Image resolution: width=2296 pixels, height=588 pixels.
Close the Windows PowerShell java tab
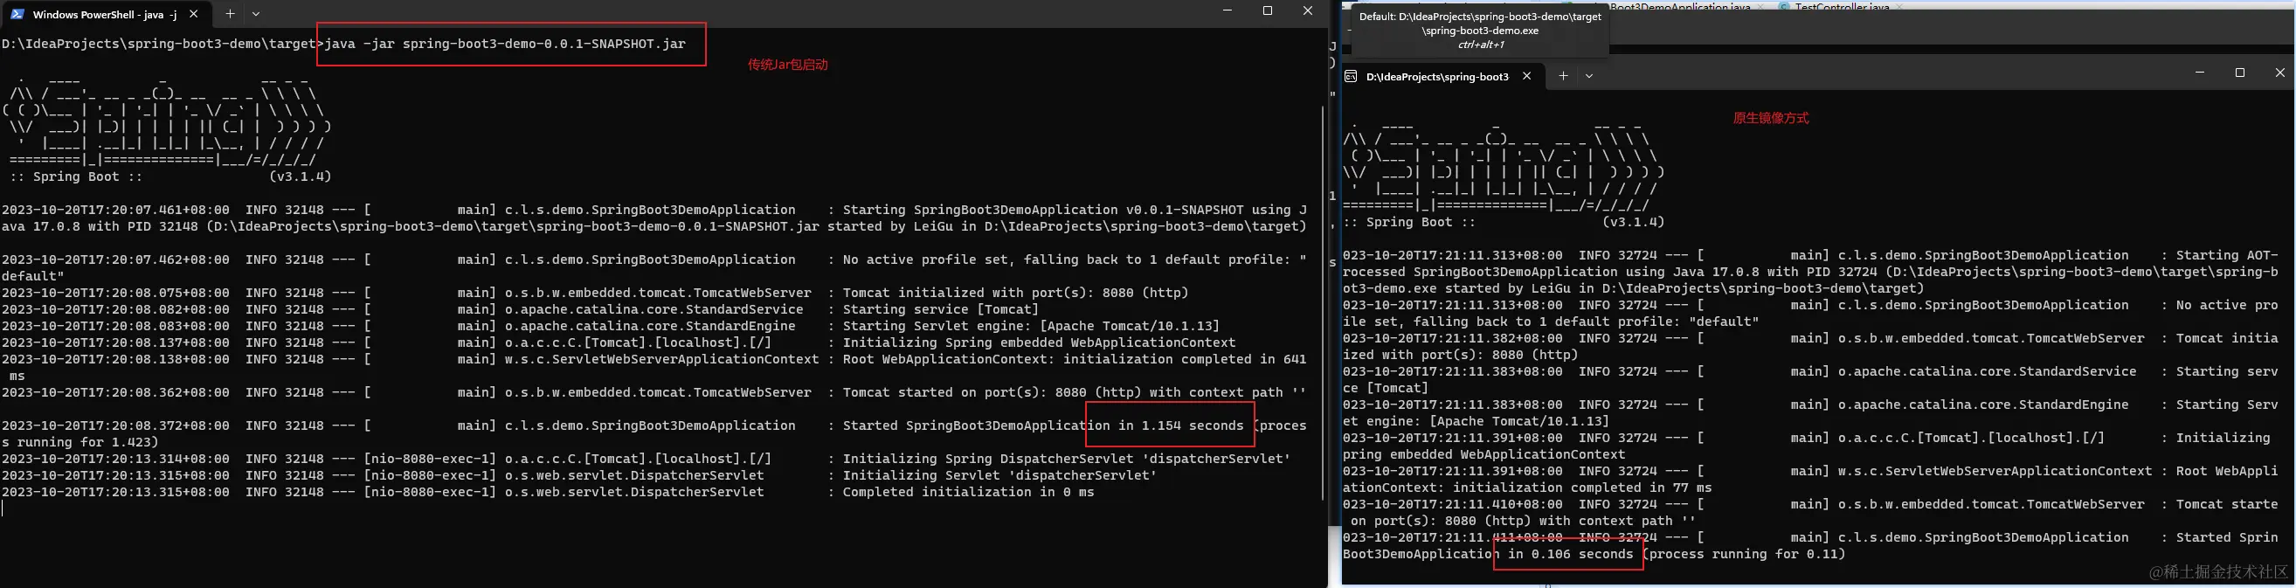click(x=194, y=14)
